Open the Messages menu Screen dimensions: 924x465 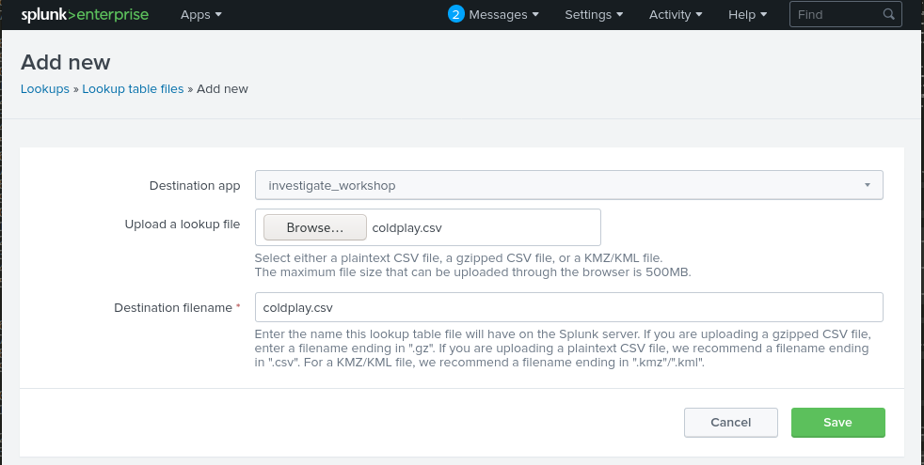pyautogui.click(x=503, y=15)
